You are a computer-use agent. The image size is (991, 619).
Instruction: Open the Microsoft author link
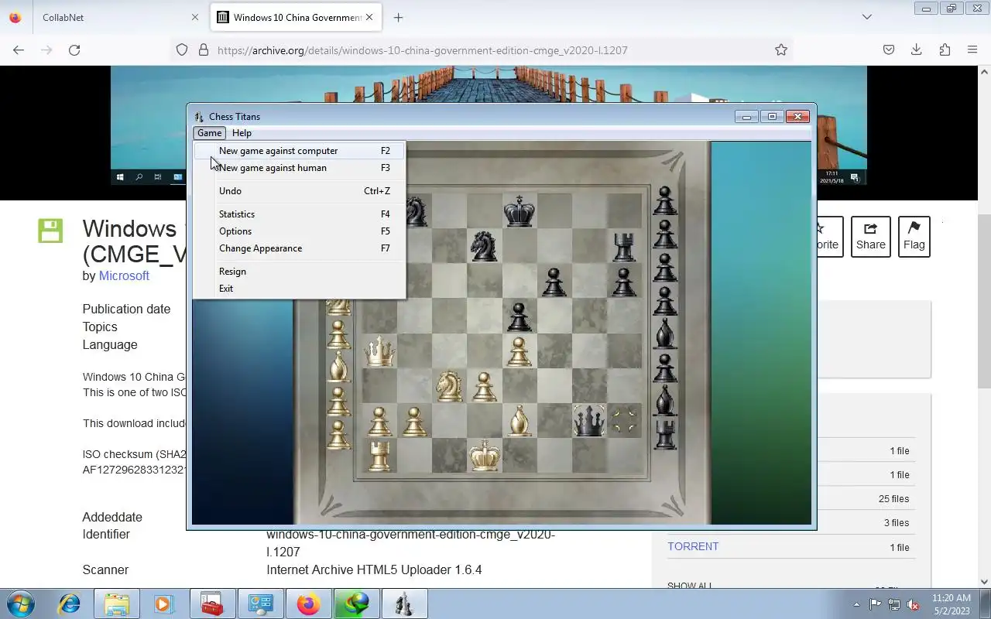click(124, 275)
